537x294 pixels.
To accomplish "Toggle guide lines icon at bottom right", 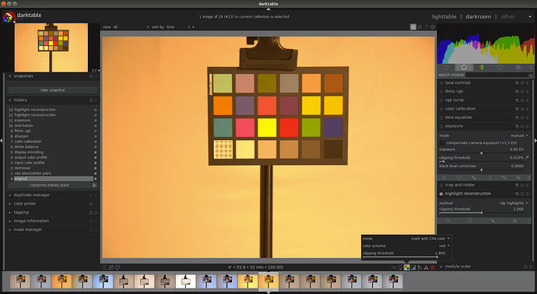I will (x=433, y=268).
